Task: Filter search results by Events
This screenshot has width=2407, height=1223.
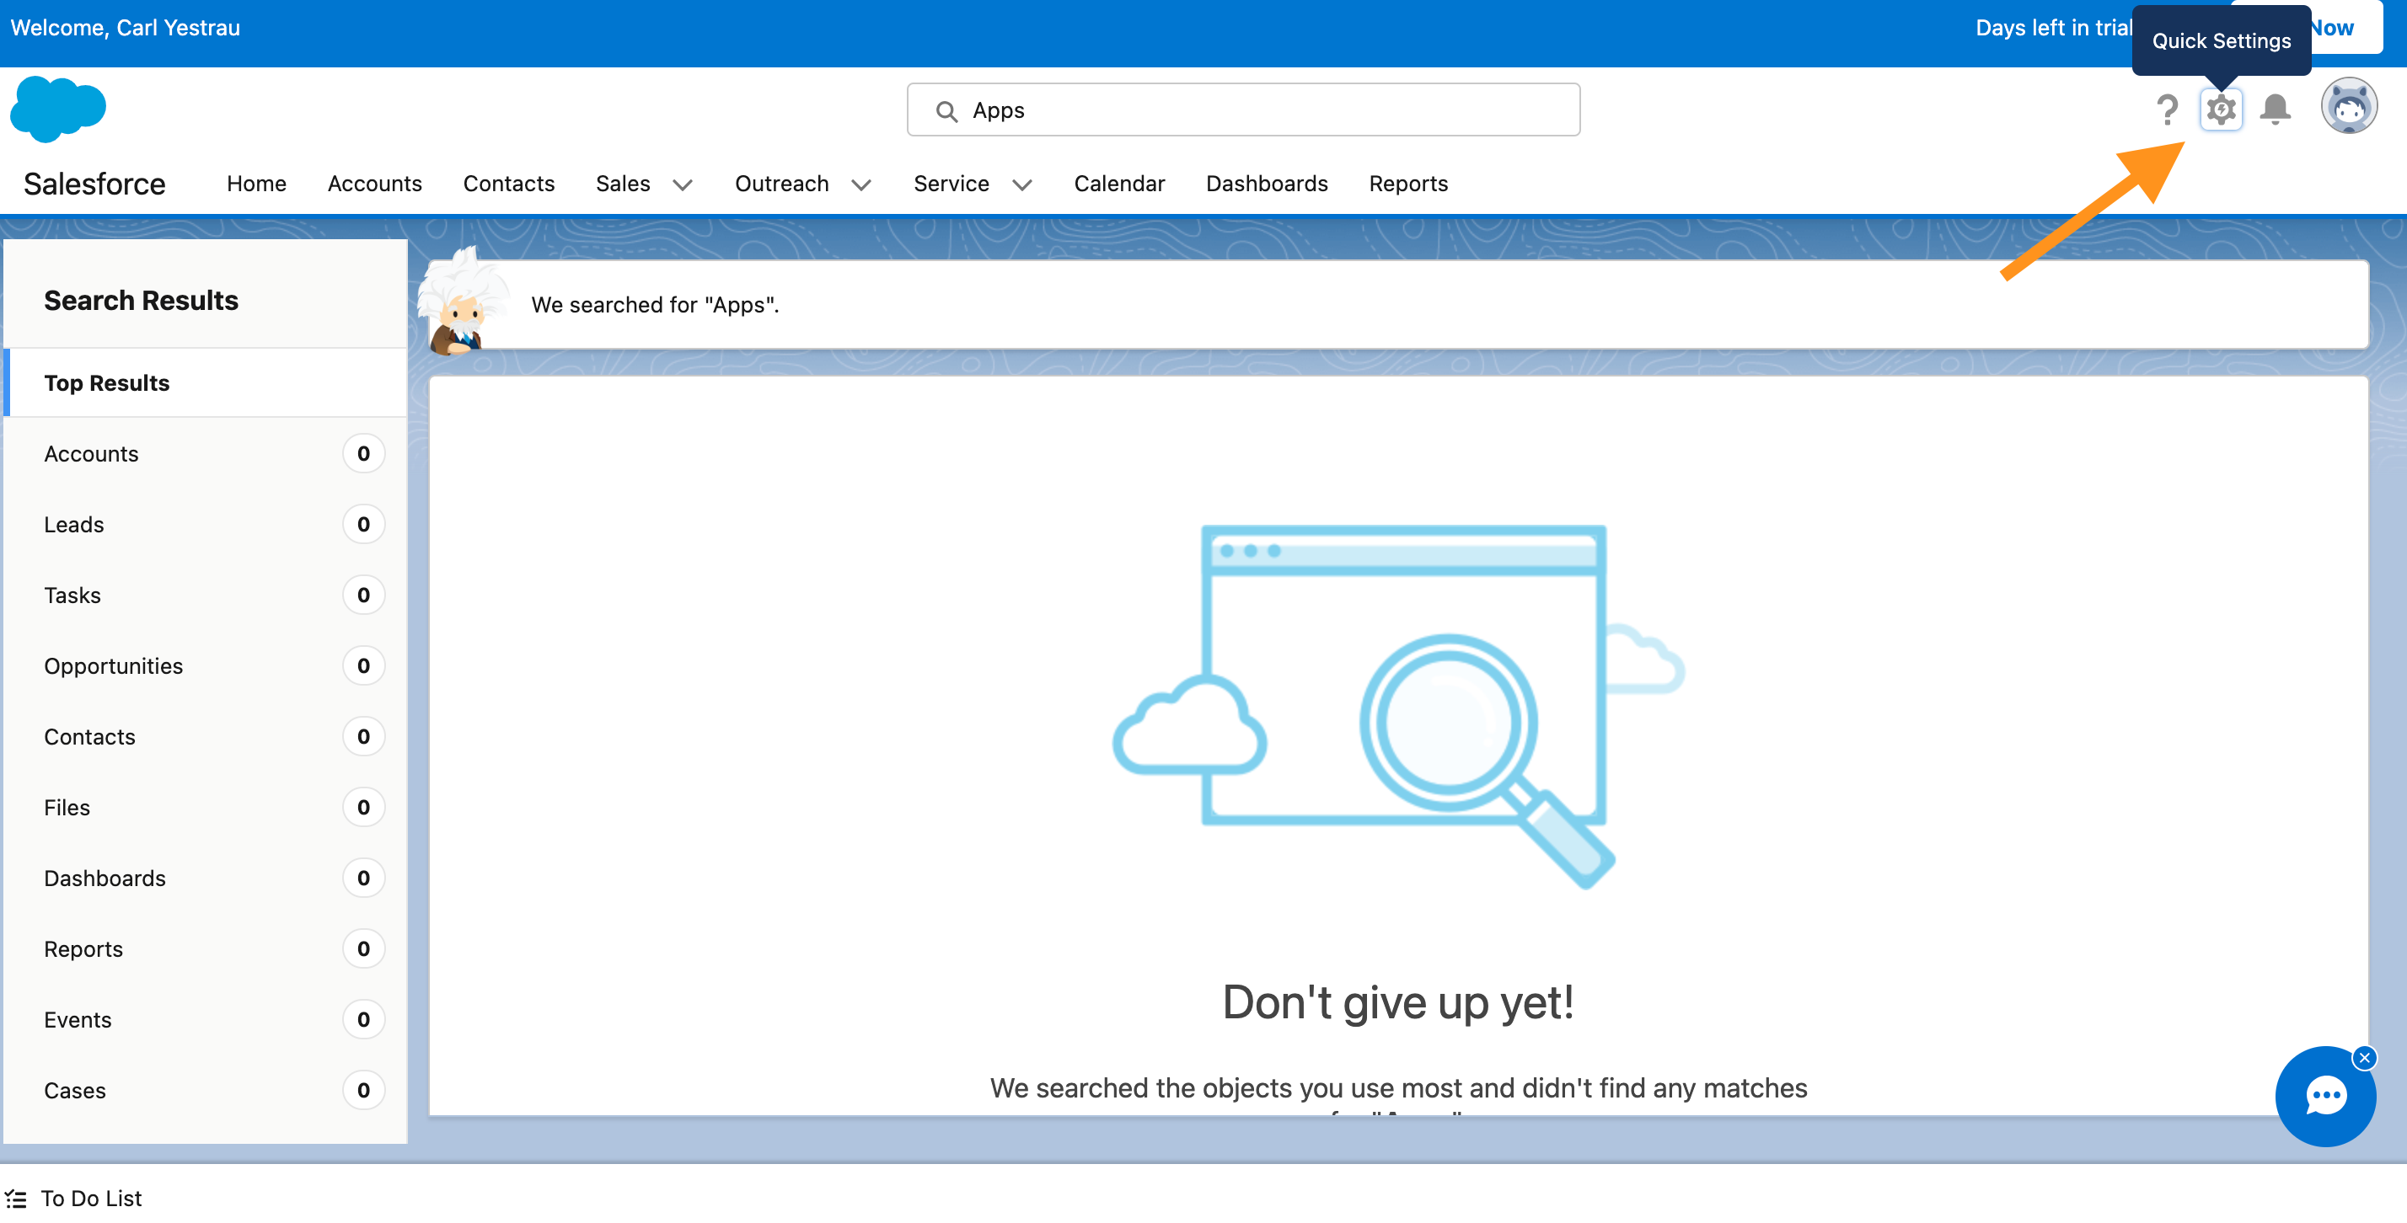Action: [206, 1020]
